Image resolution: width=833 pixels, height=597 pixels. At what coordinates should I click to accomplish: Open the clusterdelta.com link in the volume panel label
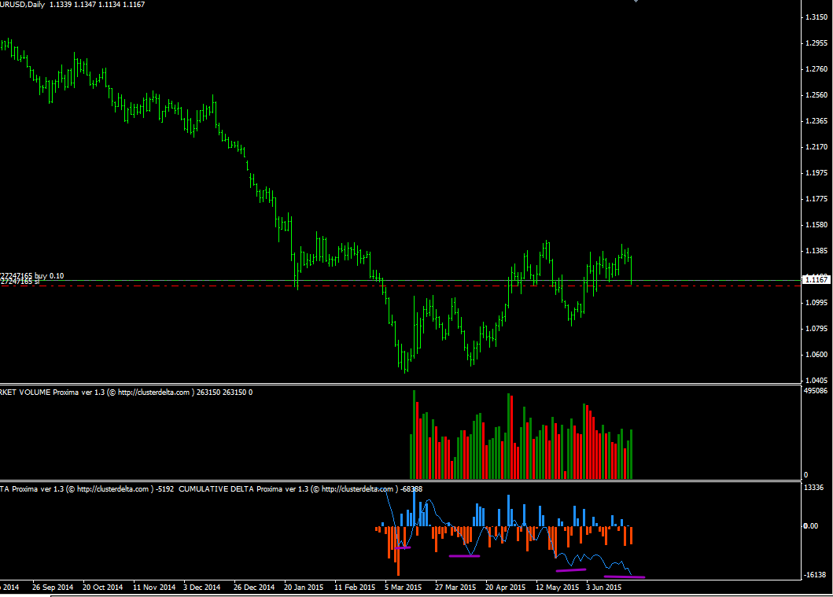tap(153, 392)
